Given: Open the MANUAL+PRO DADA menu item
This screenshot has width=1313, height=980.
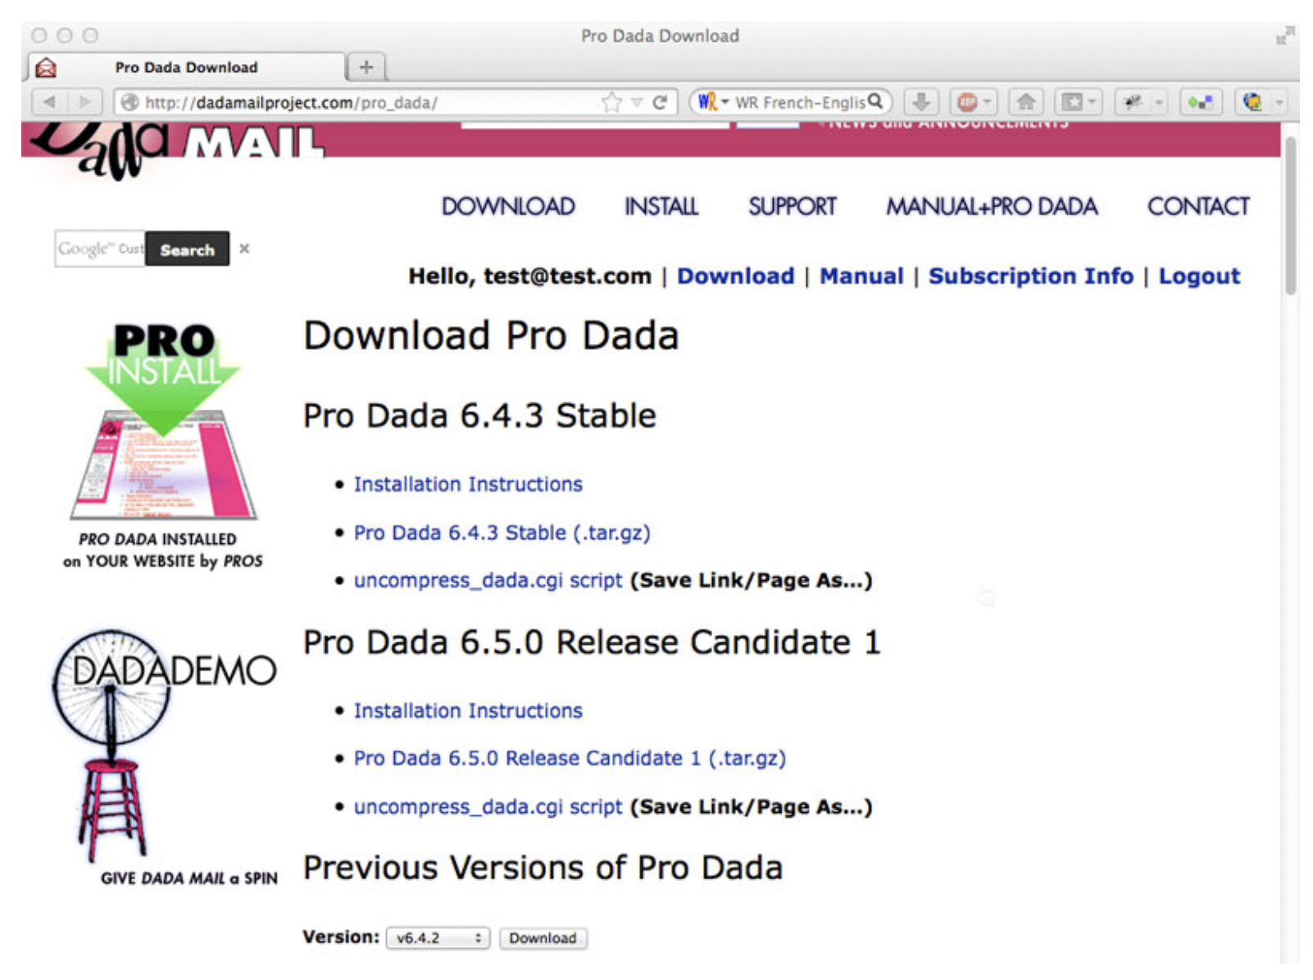Looking at the screenshot, I should click(x=992, y=206).
